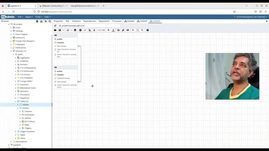
Task: Open the fill color bucket tool
Action: (108, 30)
